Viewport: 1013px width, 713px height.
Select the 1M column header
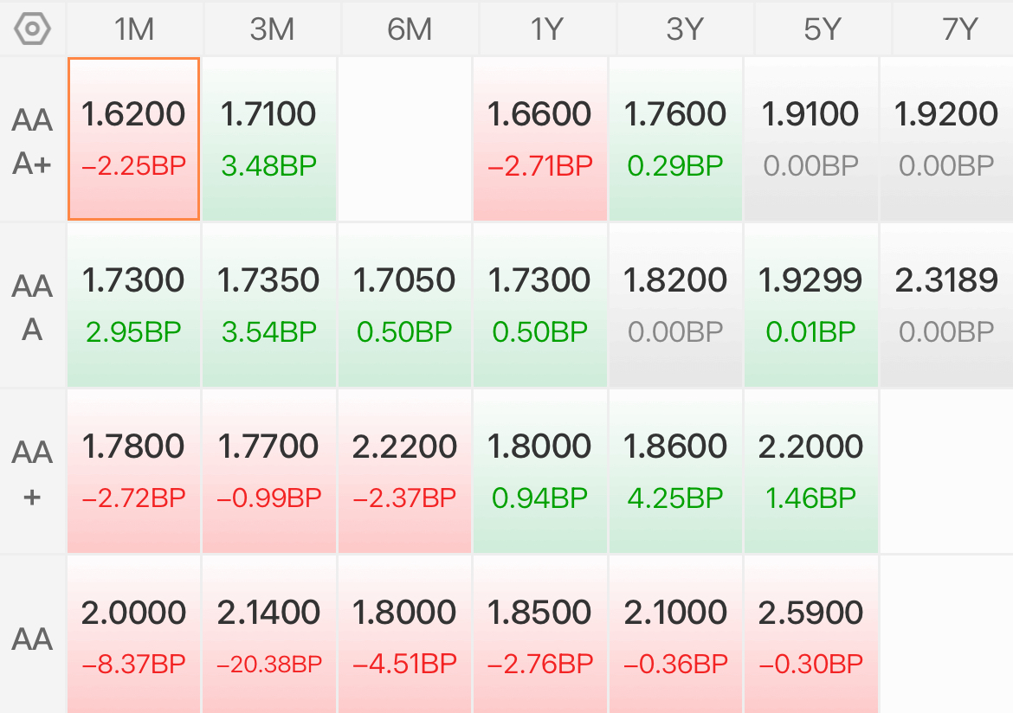tap(134, 29)
